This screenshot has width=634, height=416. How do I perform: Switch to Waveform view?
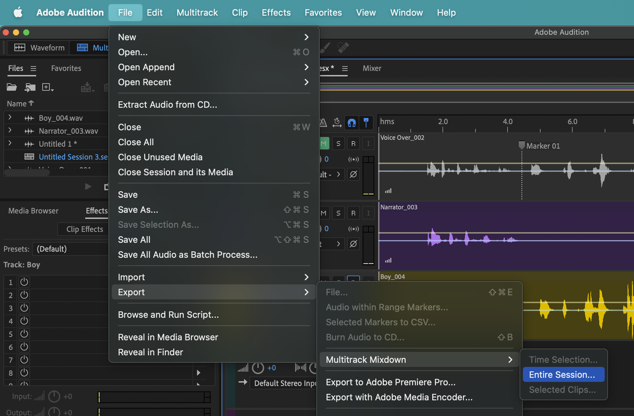39,48
